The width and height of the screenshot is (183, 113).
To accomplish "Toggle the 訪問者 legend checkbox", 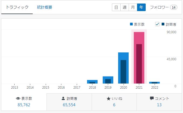I will [157, 24].
